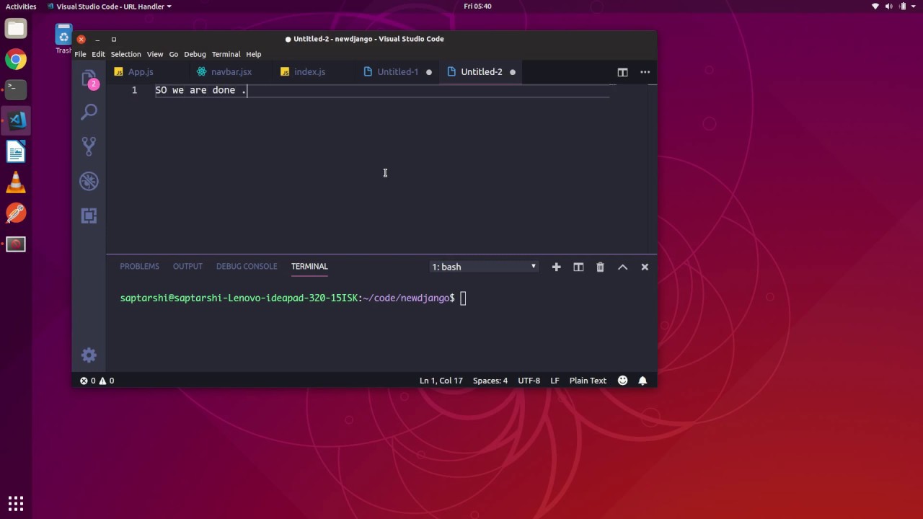Show the DEBUG CONSOLE panel tab

(x=247, y=267)
